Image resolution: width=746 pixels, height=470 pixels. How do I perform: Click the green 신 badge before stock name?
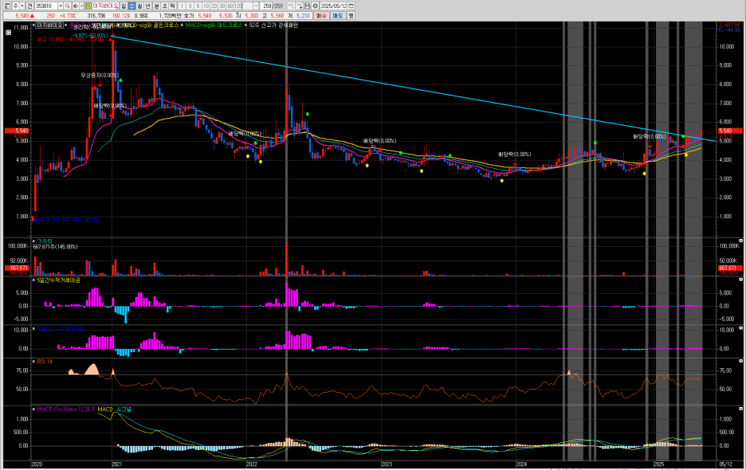pos(88,6)
